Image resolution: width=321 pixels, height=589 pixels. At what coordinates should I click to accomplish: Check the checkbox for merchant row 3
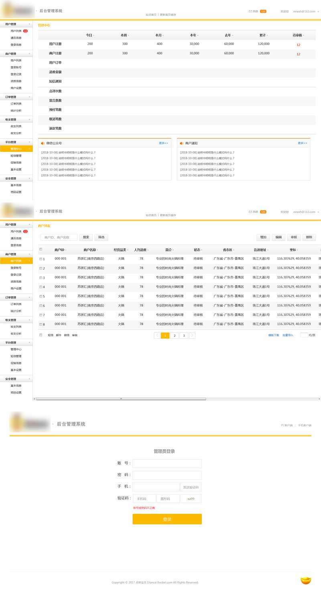coord(41,278)
